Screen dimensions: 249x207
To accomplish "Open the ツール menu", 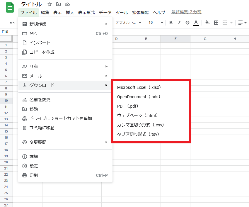I will point(122,13).
